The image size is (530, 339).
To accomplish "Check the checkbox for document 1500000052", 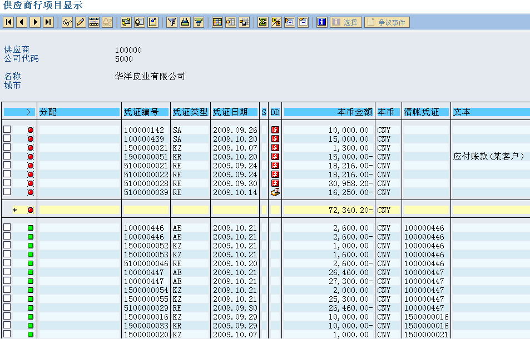I will (x=7, y=245).
